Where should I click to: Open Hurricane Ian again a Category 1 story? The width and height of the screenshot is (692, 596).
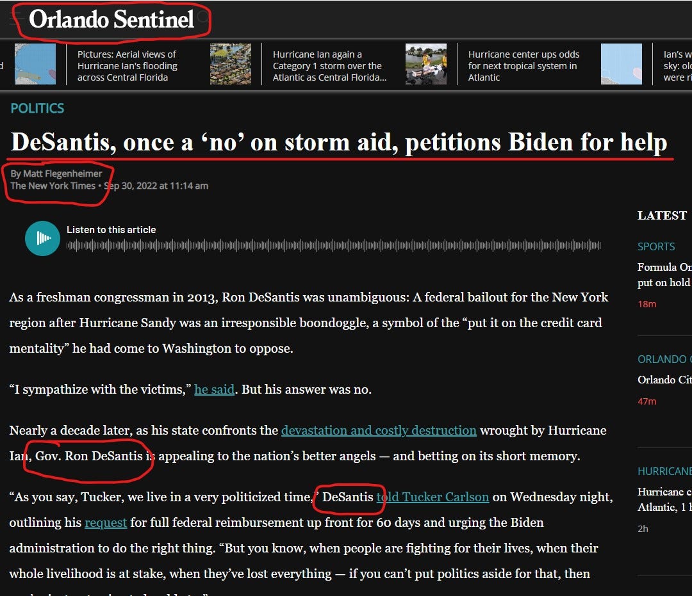coord(329,66)
